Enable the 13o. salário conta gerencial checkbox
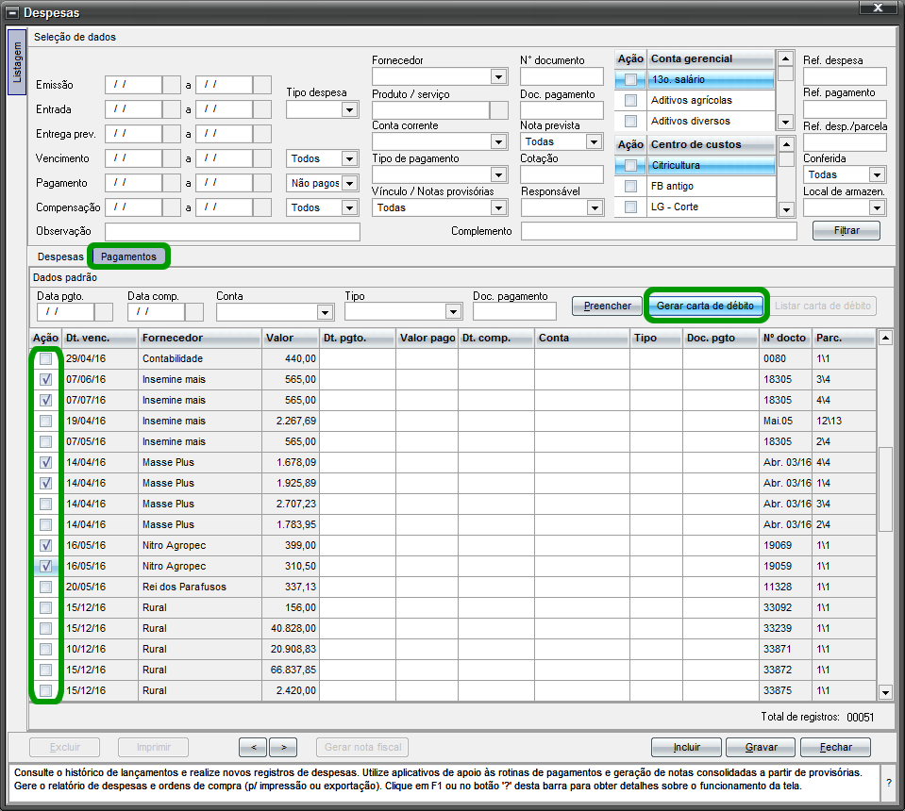 pos(630,79)
